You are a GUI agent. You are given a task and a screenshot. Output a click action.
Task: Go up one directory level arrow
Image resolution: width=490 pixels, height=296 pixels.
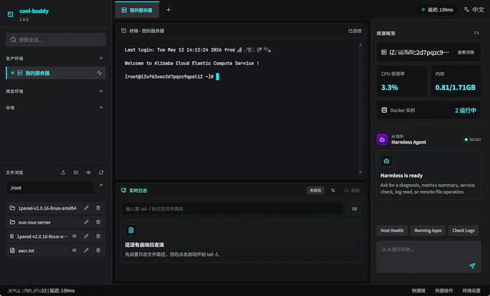click(101, 185)
